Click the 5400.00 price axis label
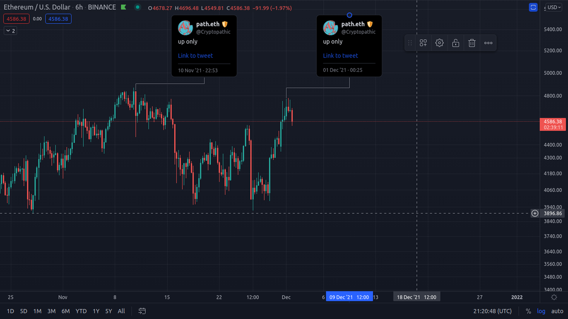 [x=552, y=29]
